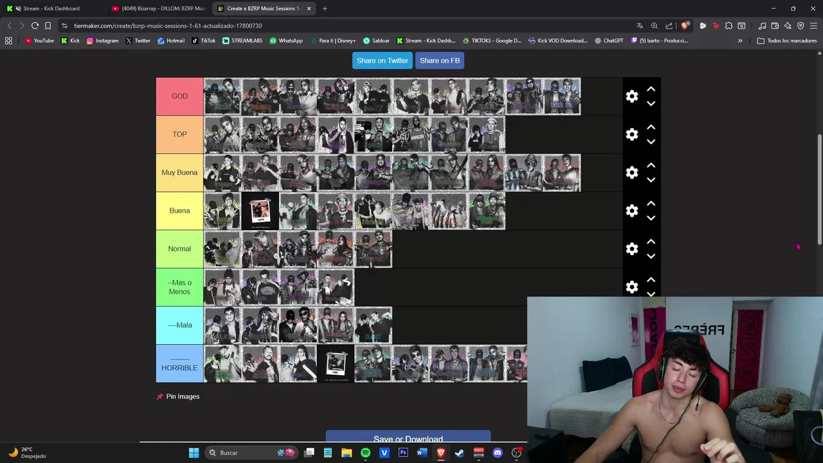Move the GOD tier row down

651,104
